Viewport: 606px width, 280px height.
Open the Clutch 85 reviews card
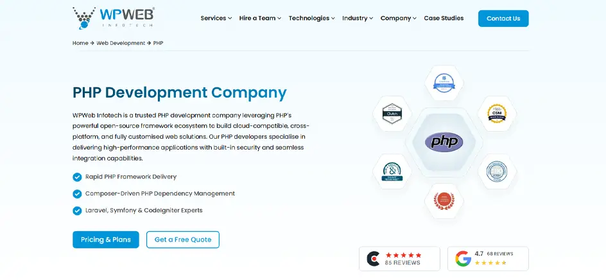pyautogui.click(x=400, y=259)
